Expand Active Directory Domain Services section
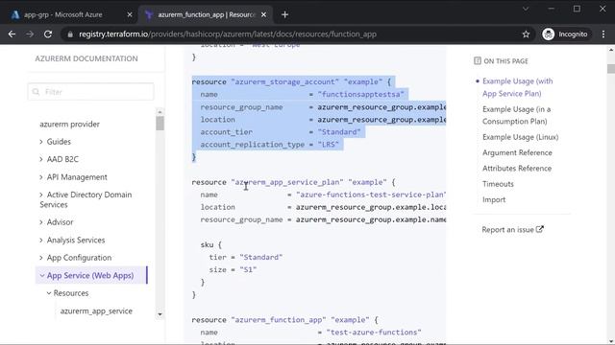 [x=86, y=199]
